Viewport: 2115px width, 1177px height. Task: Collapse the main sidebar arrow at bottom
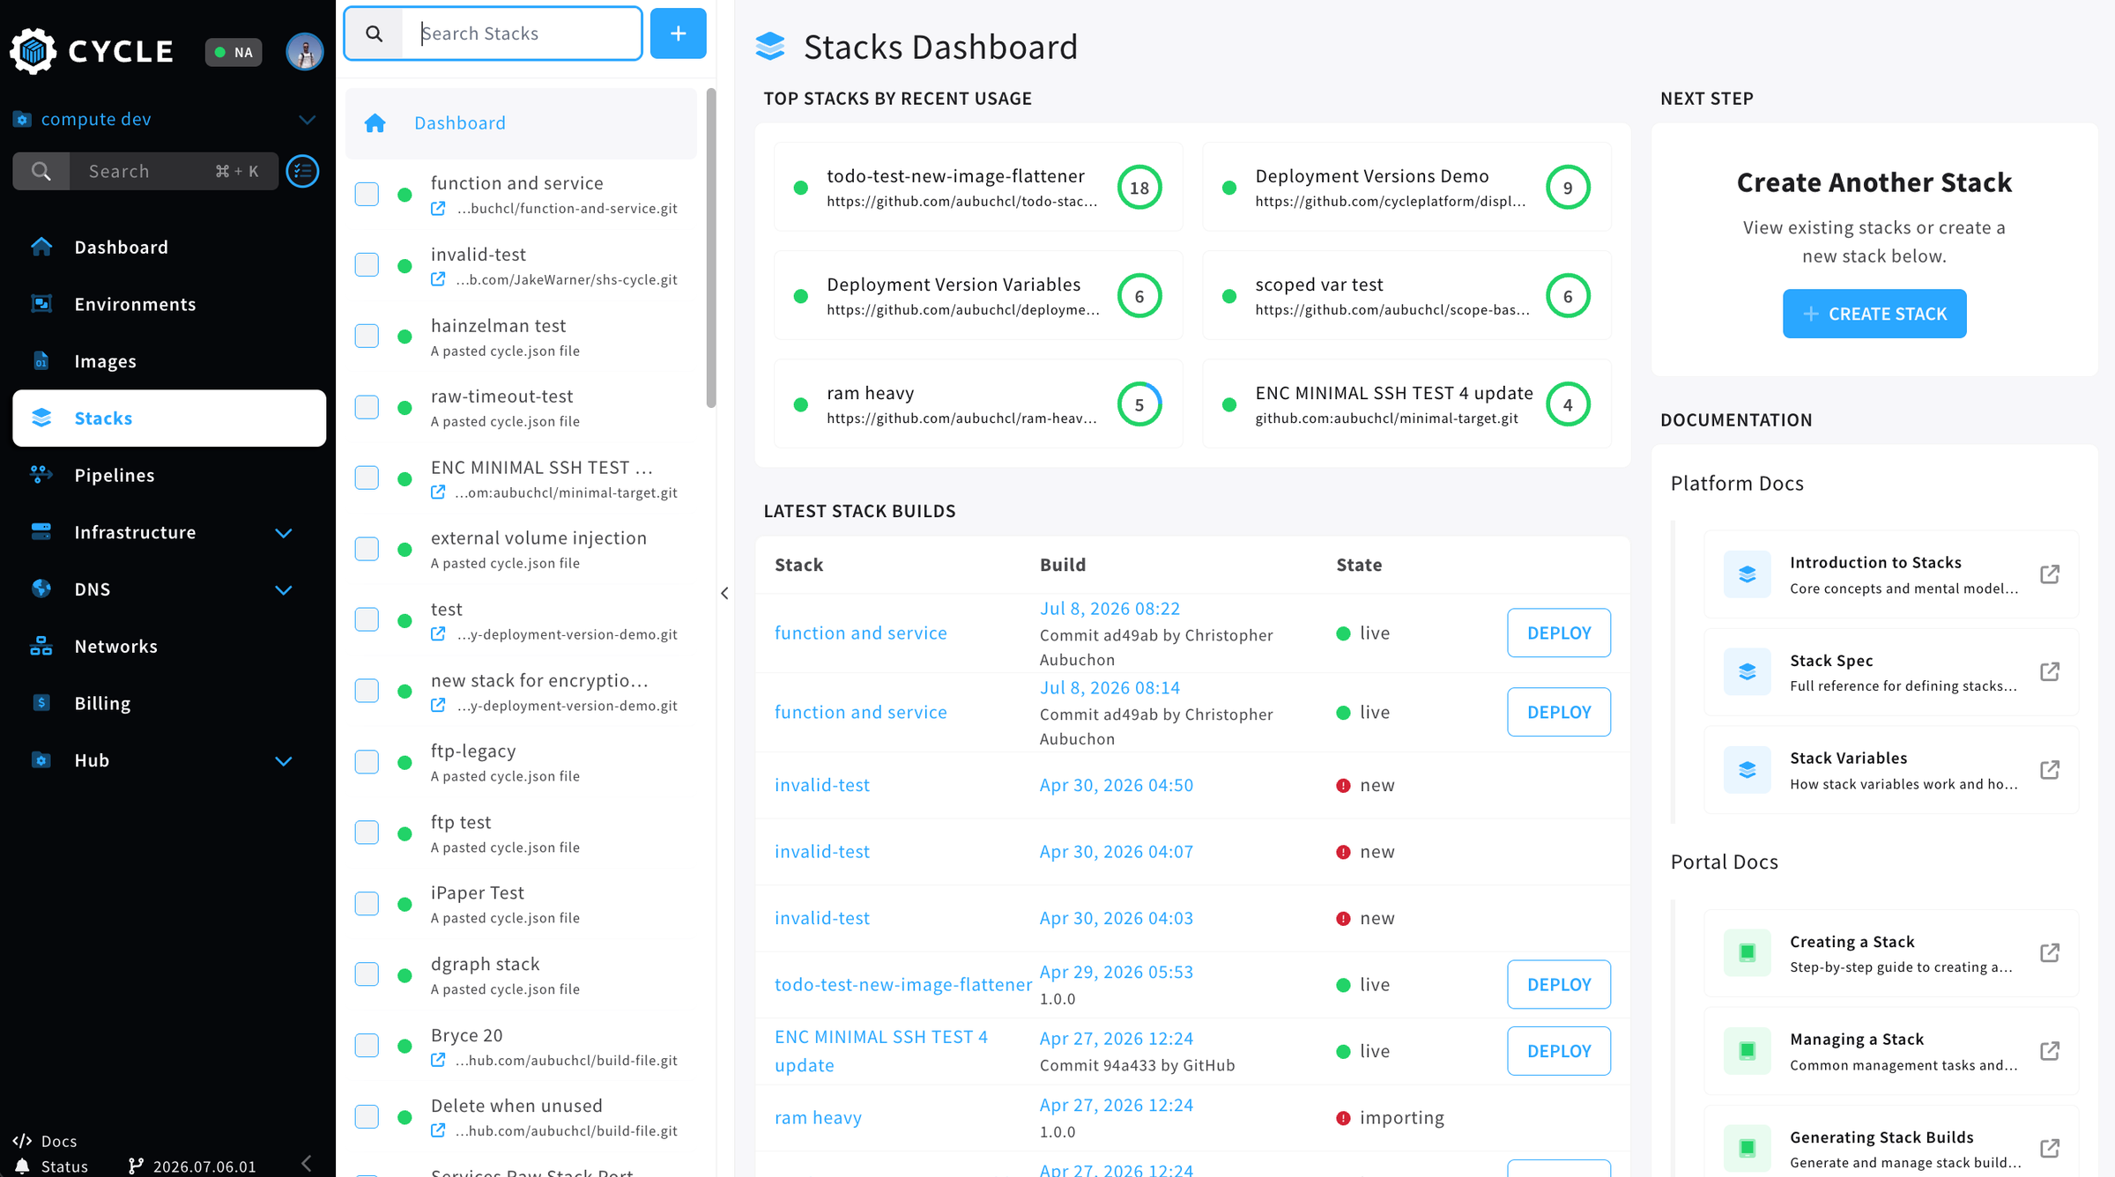(x=306, y=1163)
